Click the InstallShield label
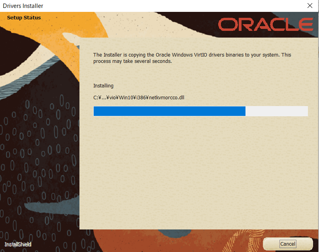This screenshot has height=252, width=319. [x=18, y=244]
